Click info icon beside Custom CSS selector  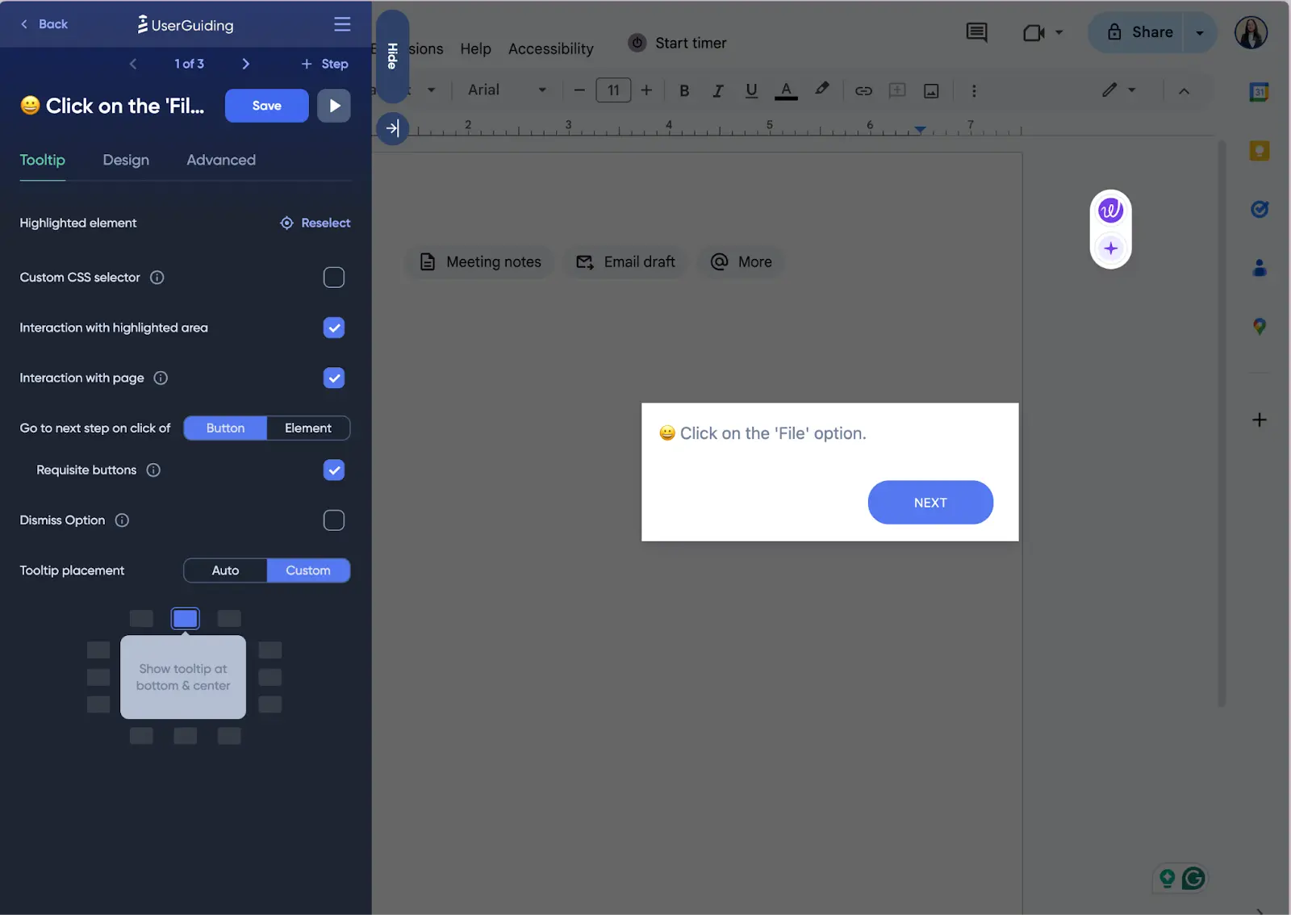point(157,278)
